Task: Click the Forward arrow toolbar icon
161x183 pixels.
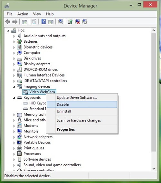Action: click(15, 22)
